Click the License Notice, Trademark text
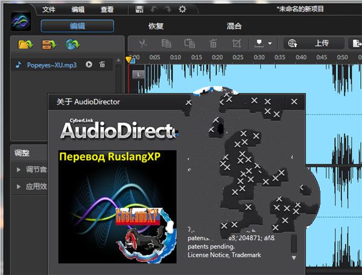This screenshot has height=275, width=362. [x=224, y=255]
